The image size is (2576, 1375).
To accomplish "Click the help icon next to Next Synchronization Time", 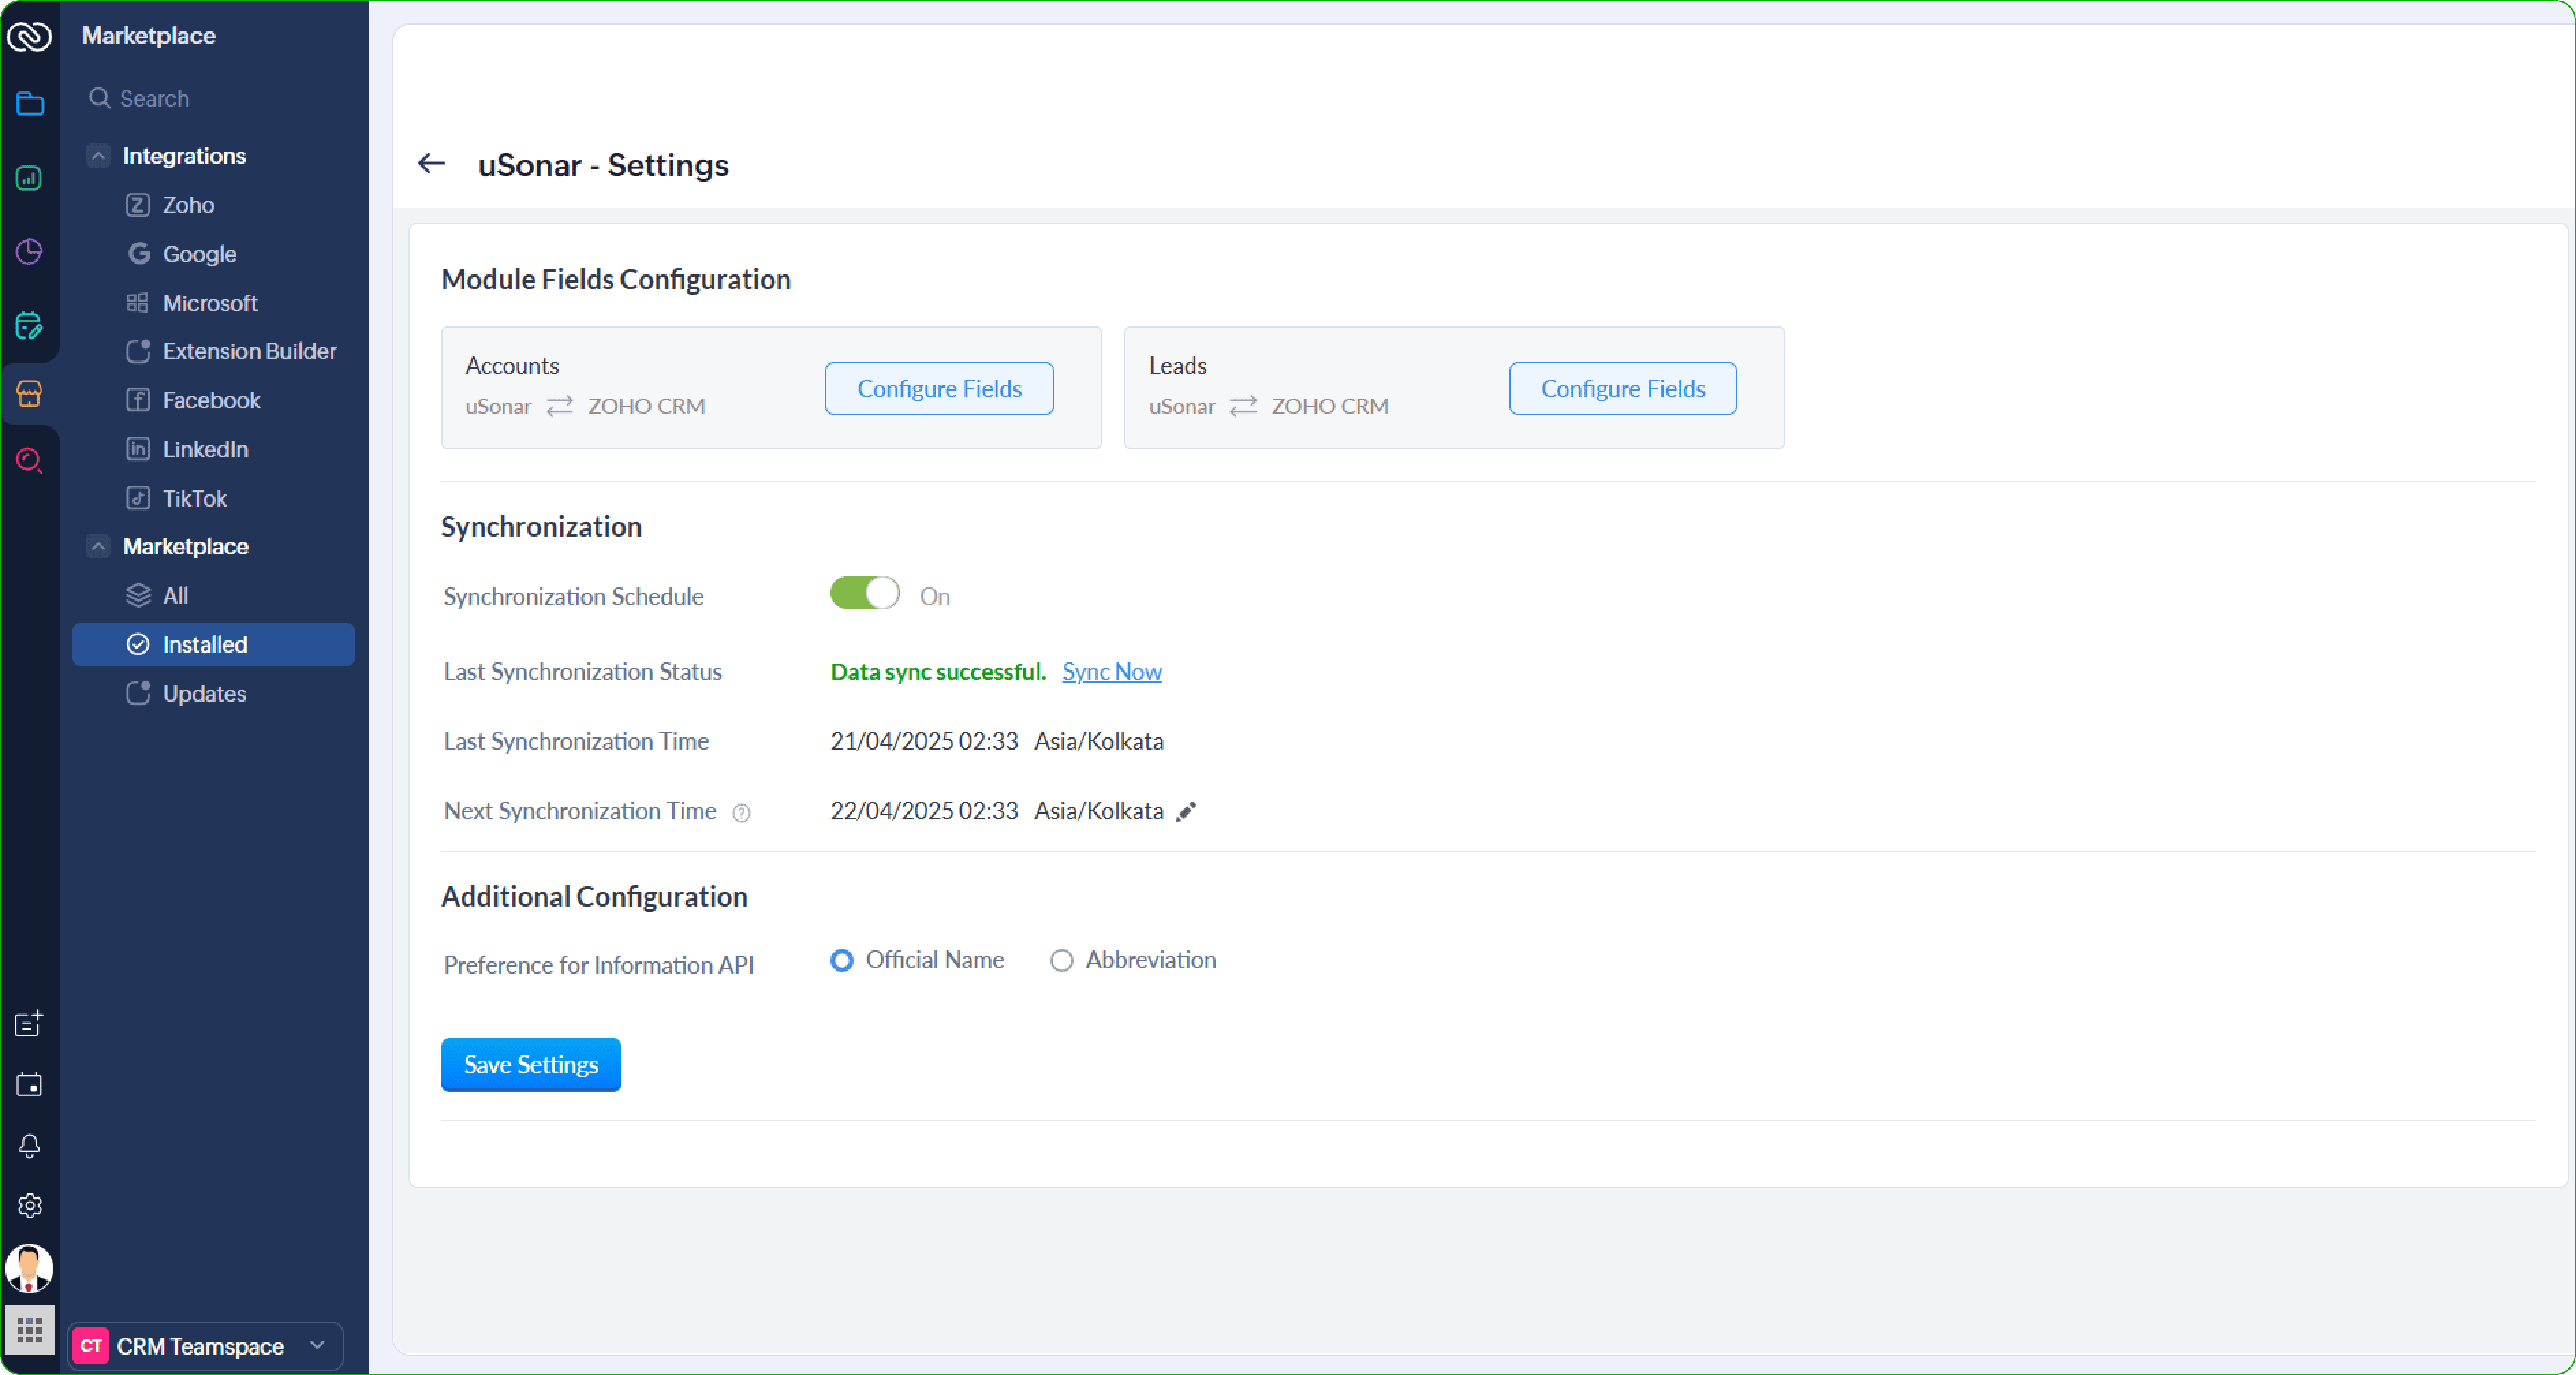I will [741, 813].
